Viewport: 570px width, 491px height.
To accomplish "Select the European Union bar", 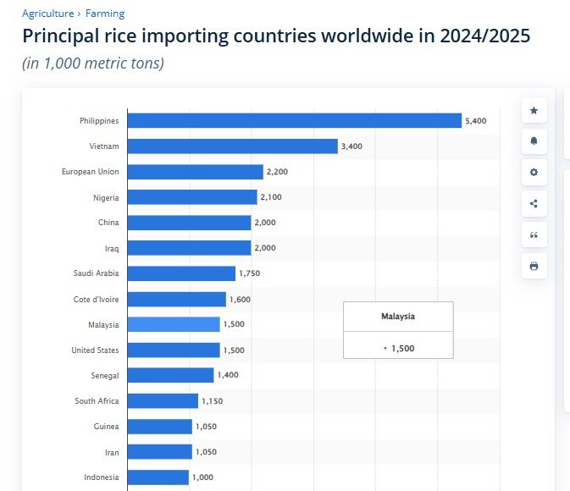I will pyautogui.click(x=195, y=172).
